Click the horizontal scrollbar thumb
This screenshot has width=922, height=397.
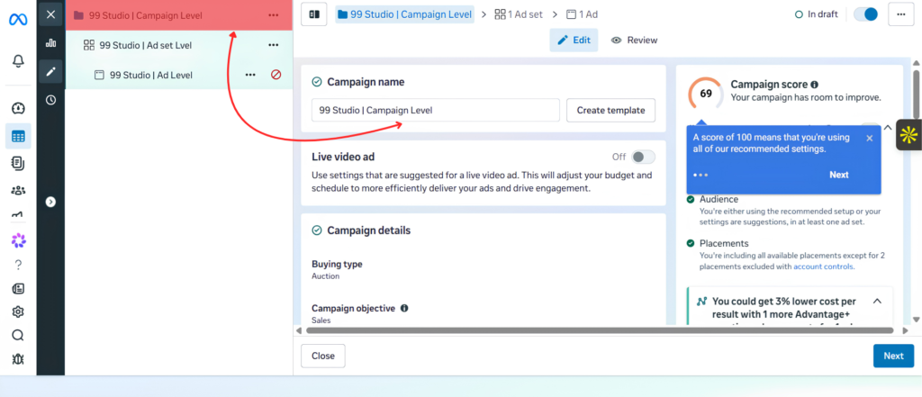point(600,330)
